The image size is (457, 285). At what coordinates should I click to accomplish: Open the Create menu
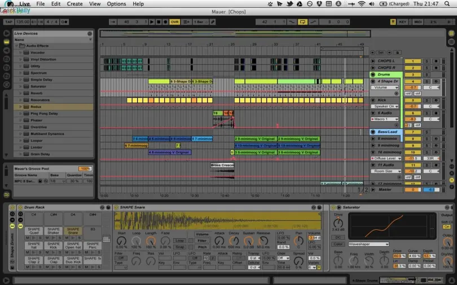tap(74, 4)
